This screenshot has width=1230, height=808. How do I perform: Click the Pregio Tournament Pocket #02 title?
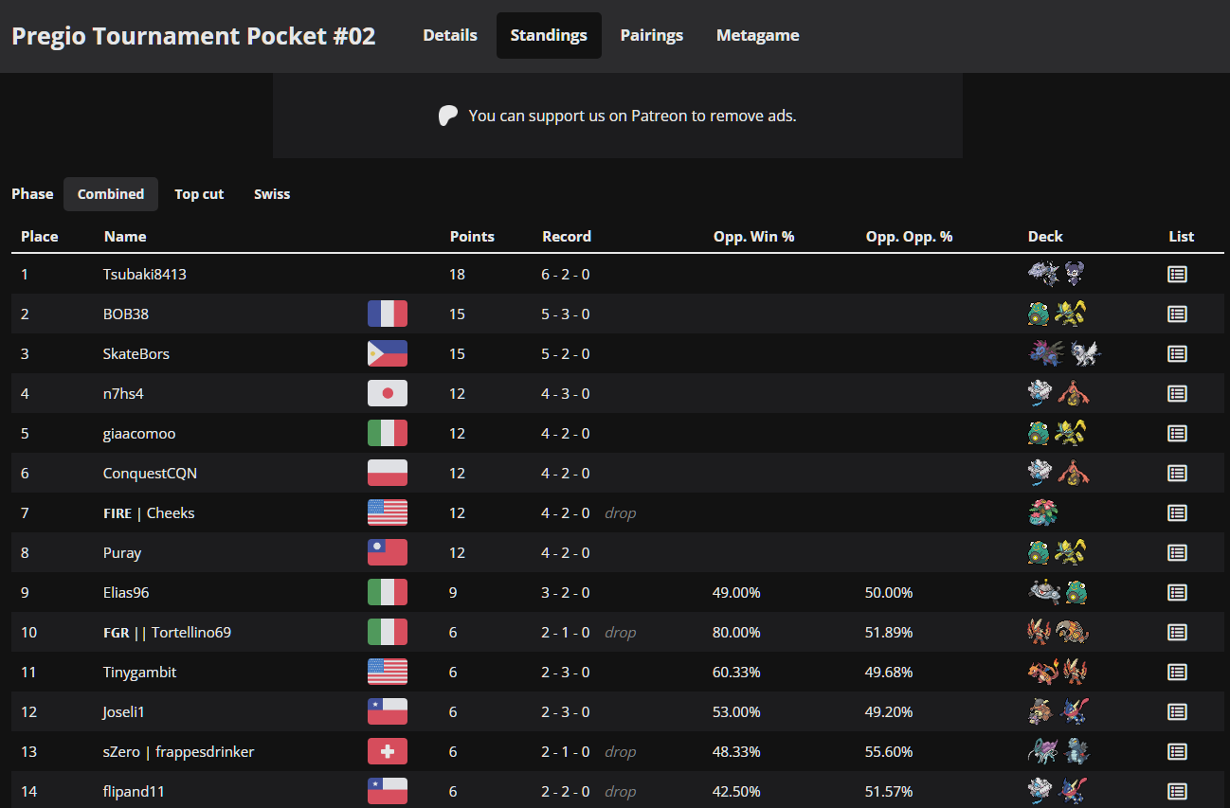(193, 37)
